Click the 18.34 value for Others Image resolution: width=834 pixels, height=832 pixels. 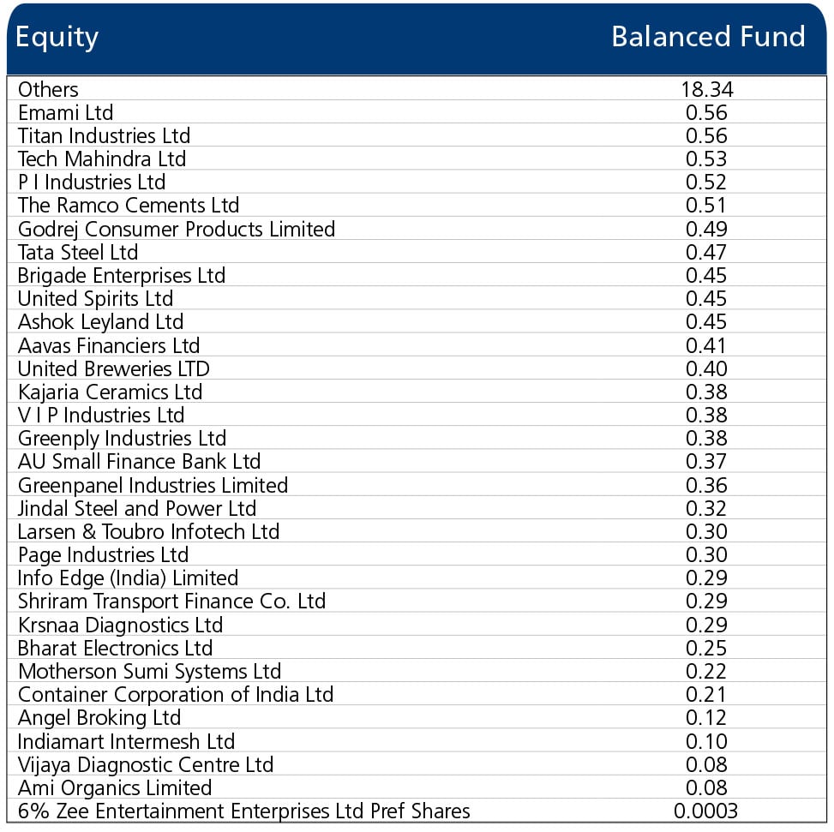707,89
